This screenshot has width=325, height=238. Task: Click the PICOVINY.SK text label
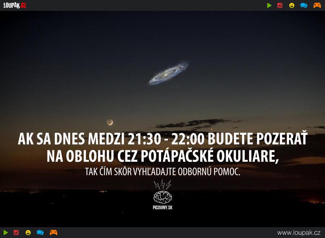coord(162,207)
